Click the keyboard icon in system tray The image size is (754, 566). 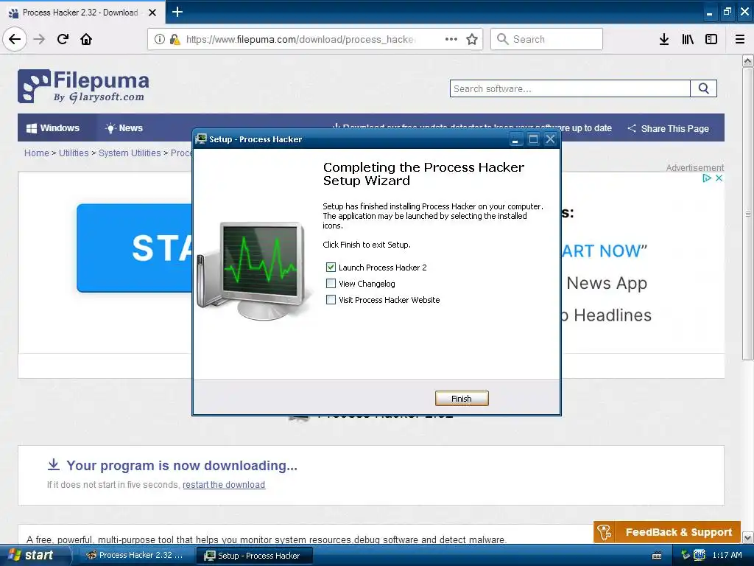(657, 556)
